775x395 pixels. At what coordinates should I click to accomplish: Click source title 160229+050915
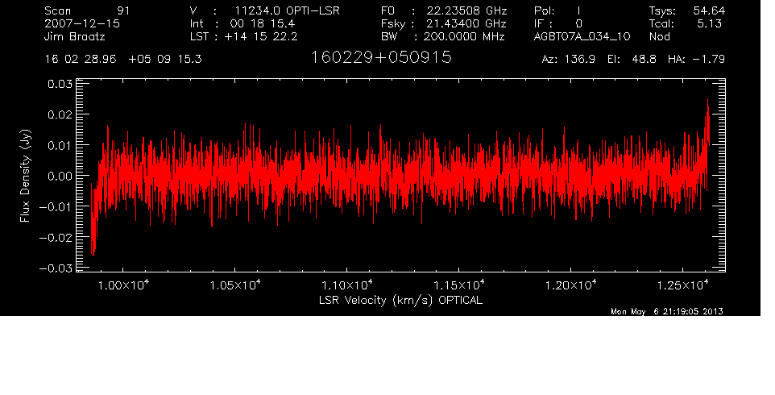click(x=381, y=57)
